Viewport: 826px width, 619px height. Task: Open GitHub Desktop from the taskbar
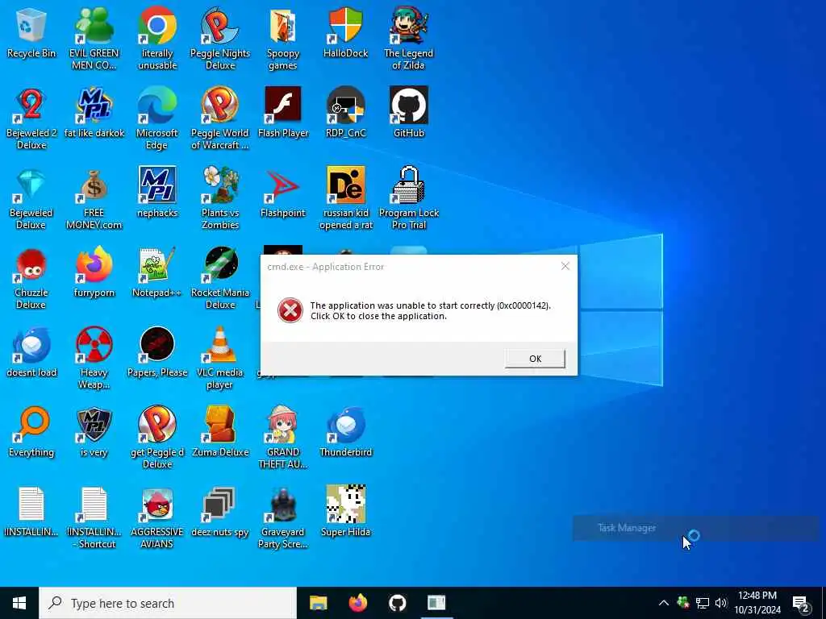397,603
